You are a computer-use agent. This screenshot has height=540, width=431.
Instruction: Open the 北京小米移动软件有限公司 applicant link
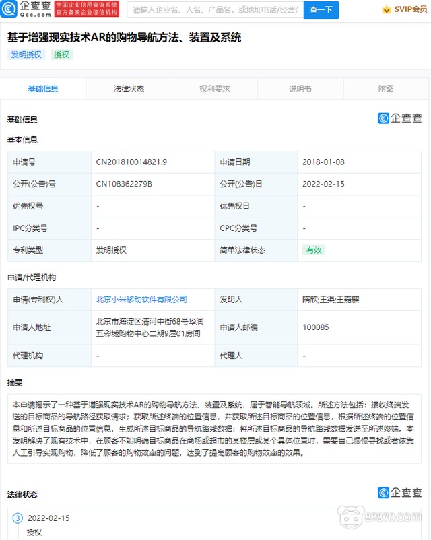click(141, 299)
